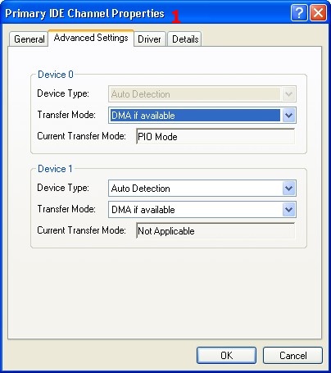Screen dimensions: 331x373
Task: Click the Advanced Settings tab
Action: coord(91,38)
